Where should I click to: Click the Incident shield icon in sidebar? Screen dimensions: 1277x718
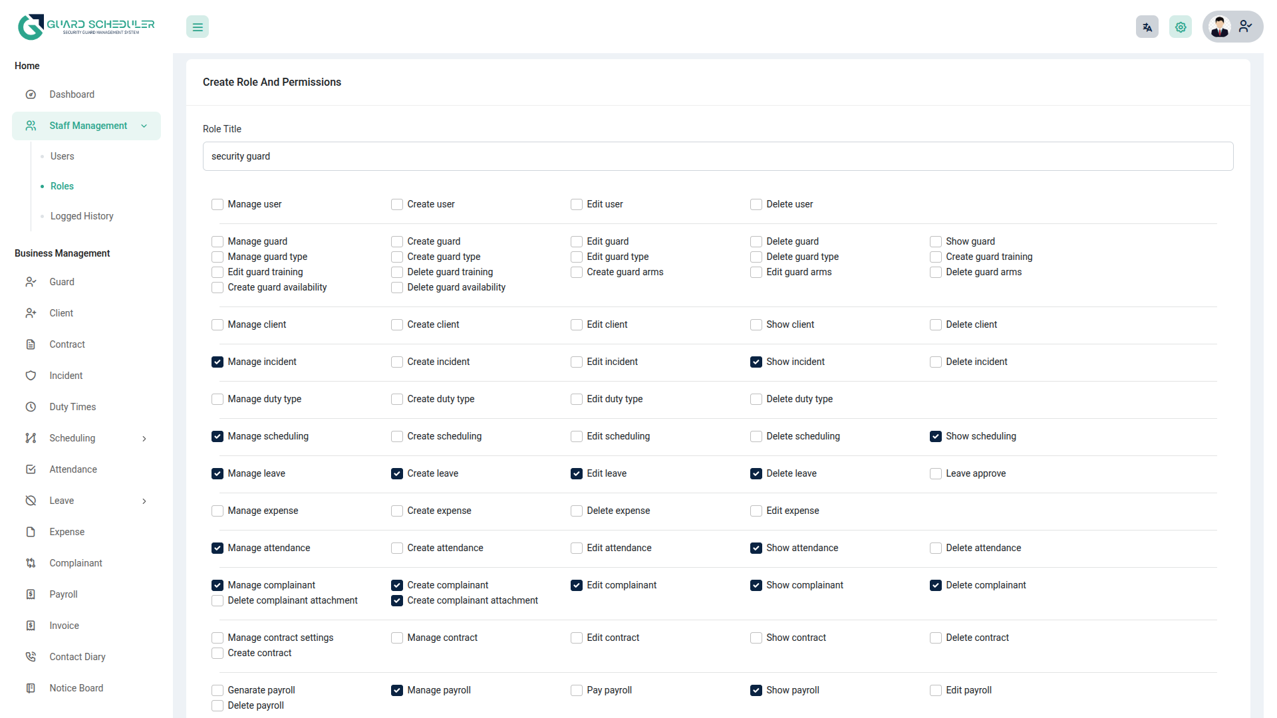pyautogui.click(x=31, y=376)
